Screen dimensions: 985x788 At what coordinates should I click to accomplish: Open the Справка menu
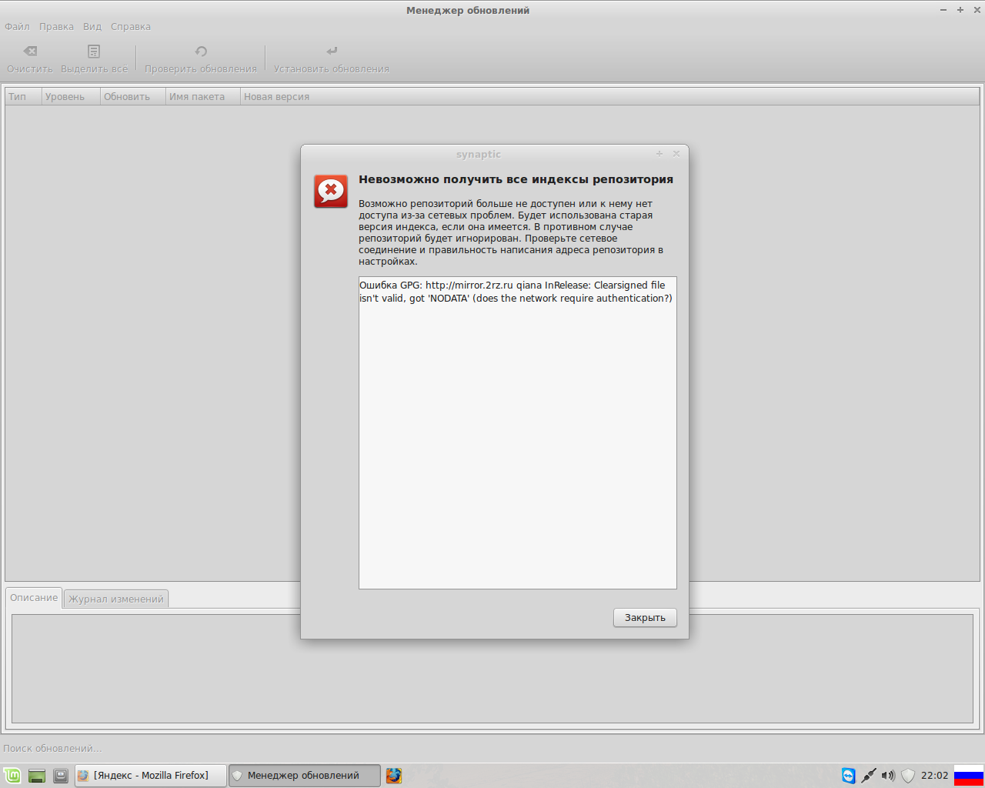coord(131,27)
